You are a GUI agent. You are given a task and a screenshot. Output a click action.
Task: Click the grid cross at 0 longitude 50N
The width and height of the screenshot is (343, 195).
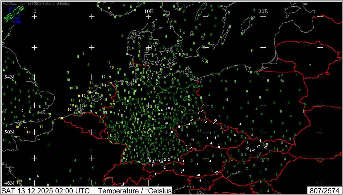(34, 132)
